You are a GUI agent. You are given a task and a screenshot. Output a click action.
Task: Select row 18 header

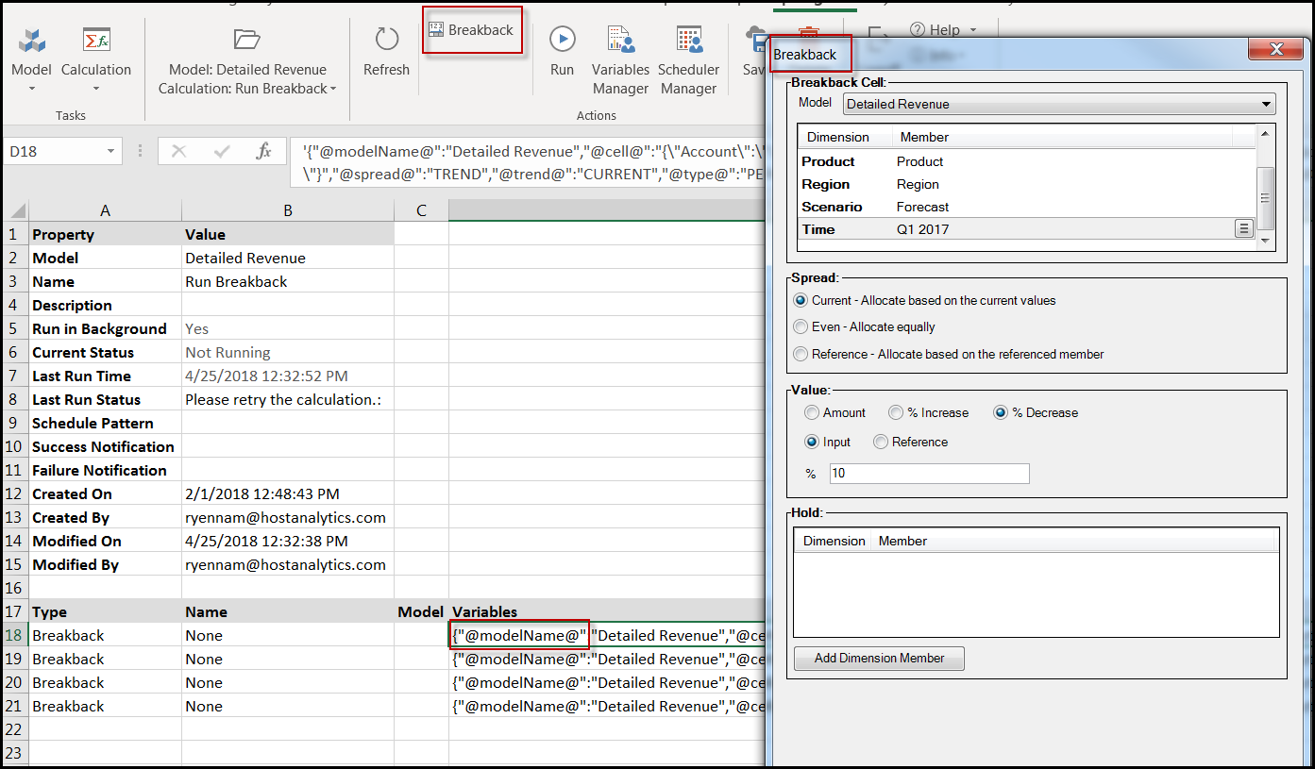14,635
